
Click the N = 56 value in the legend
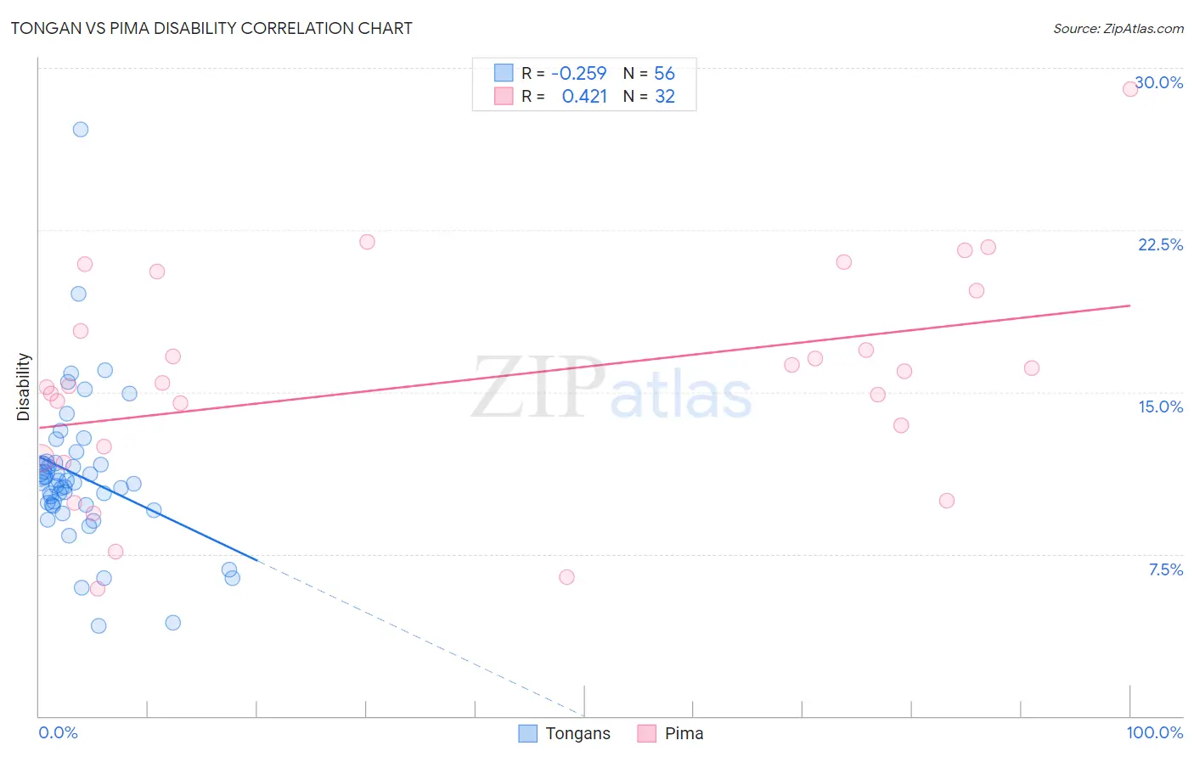coord(649,73)
